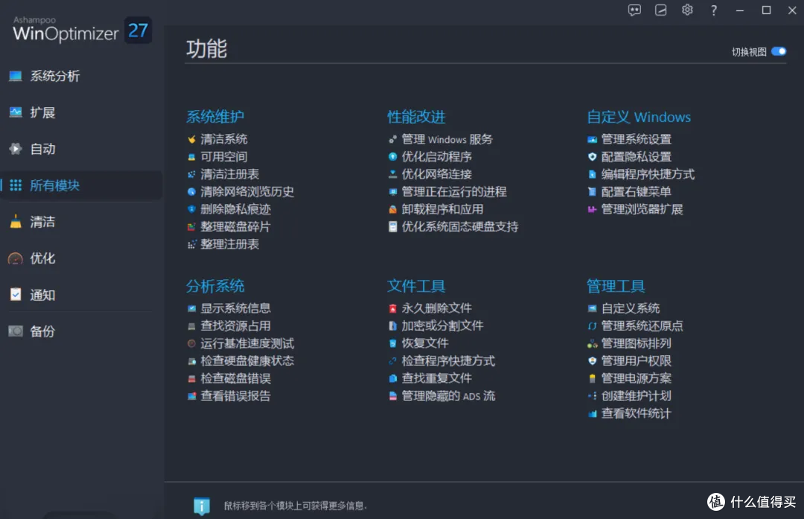
Task: Click 自定义 Windows category heading
Action: click(x=639, y=117)
